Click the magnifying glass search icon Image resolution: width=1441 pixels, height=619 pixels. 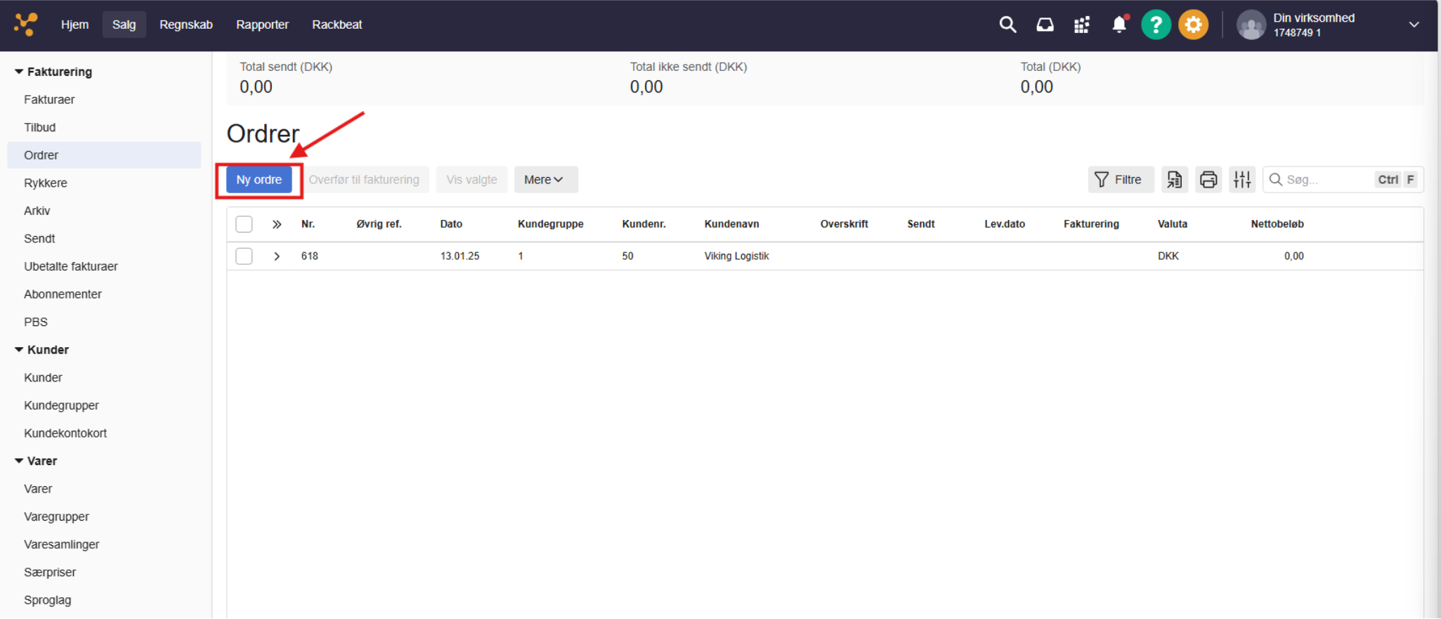click(1008, 25)
